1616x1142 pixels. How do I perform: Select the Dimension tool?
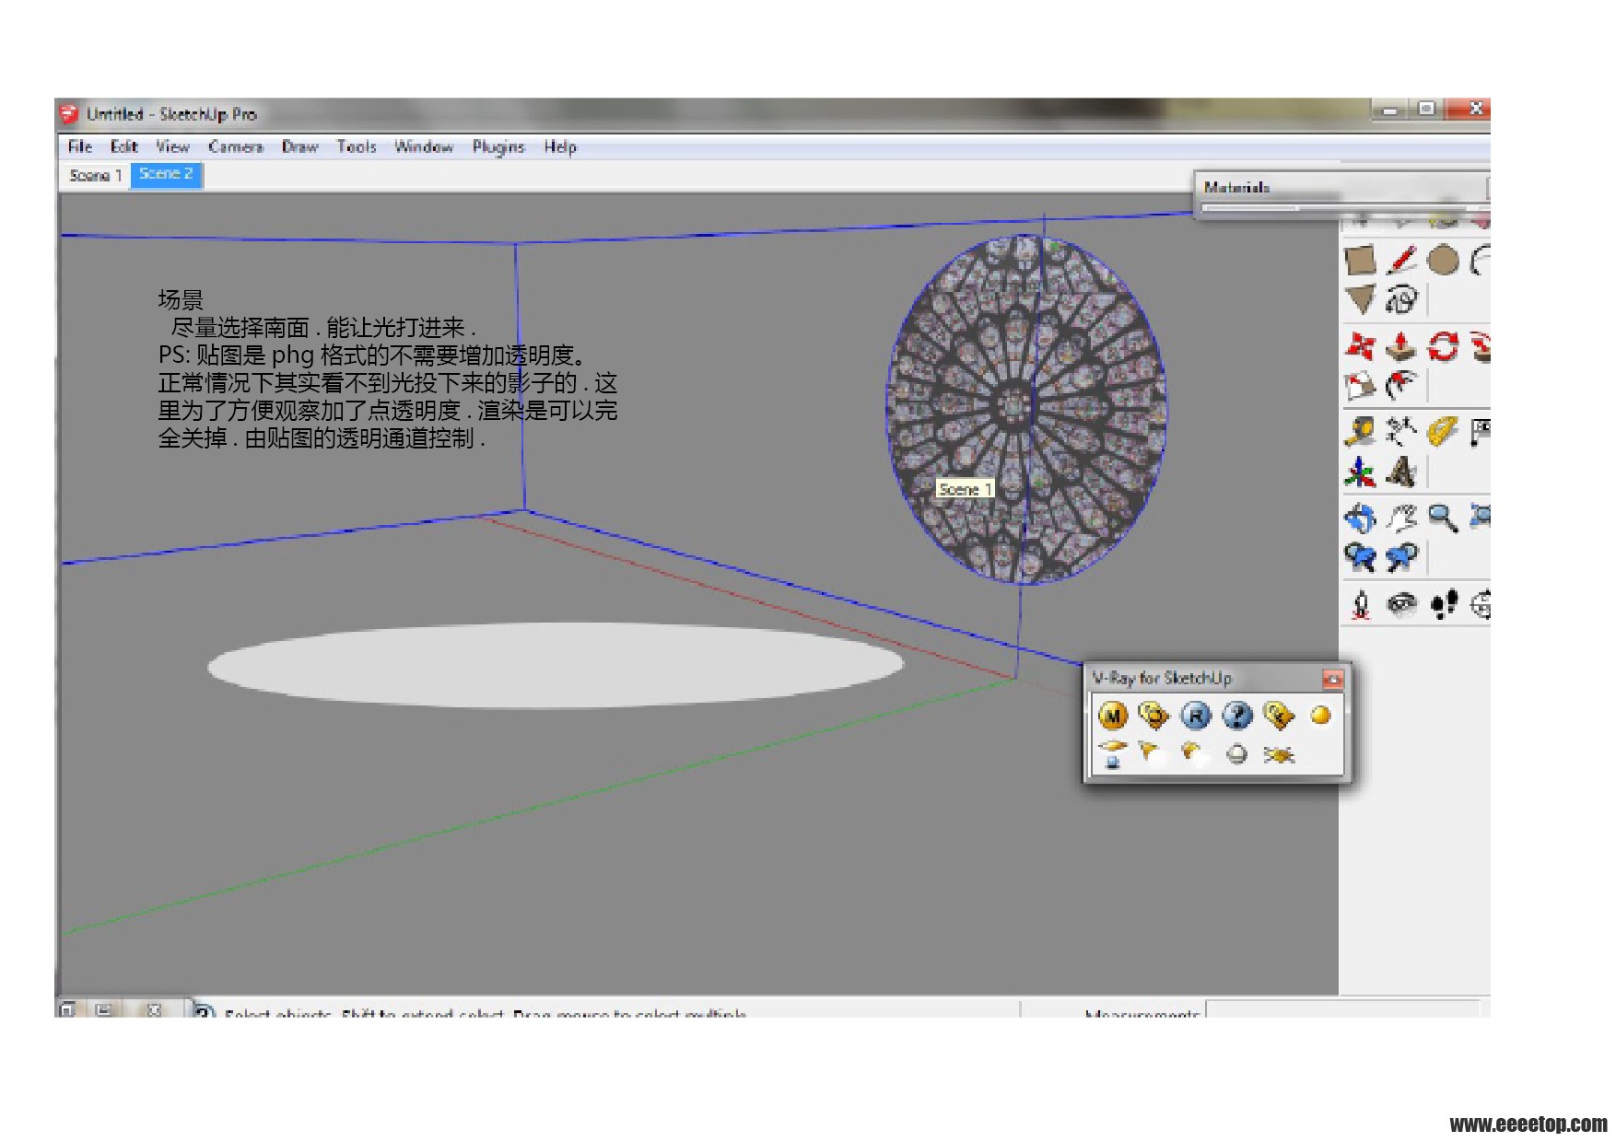click(x=1401, y=432)
